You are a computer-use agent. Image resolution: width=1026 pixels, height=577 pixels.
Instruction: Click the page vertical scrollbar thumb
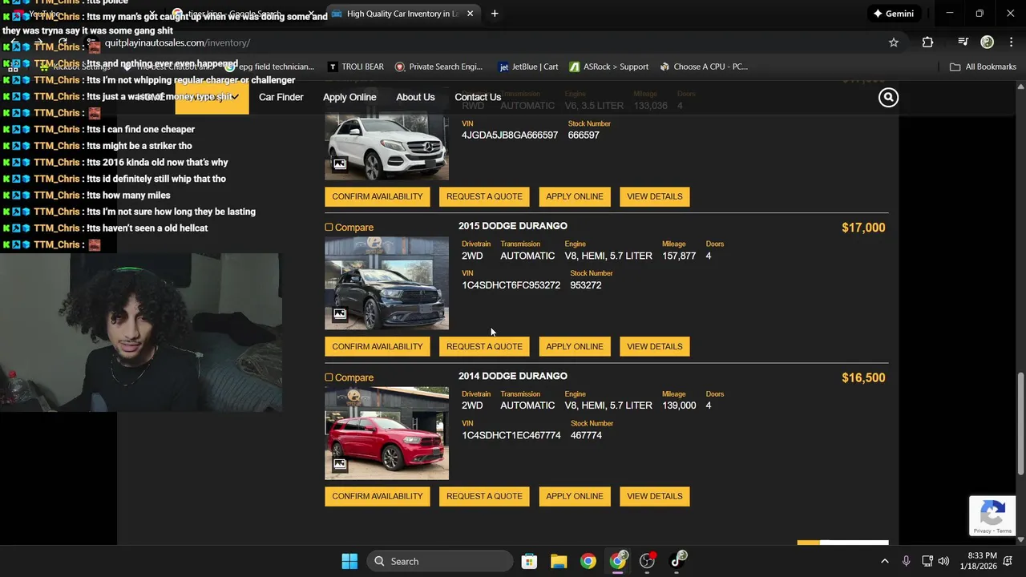pyautogui.click(x=1020, y=423)
